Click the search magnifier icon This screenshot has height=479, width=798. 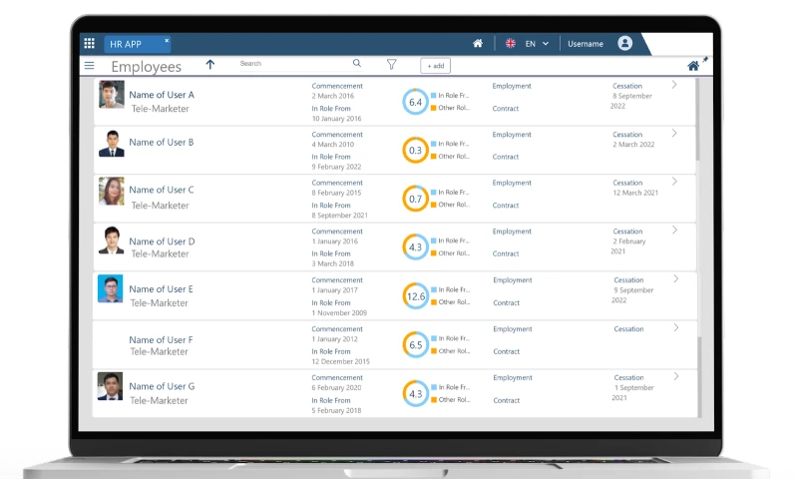[357, 63]
